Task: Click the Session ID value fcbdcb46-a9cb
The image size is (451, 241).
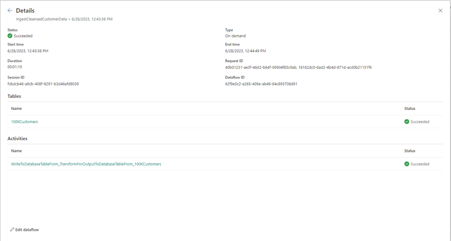Action: point(43,84)
